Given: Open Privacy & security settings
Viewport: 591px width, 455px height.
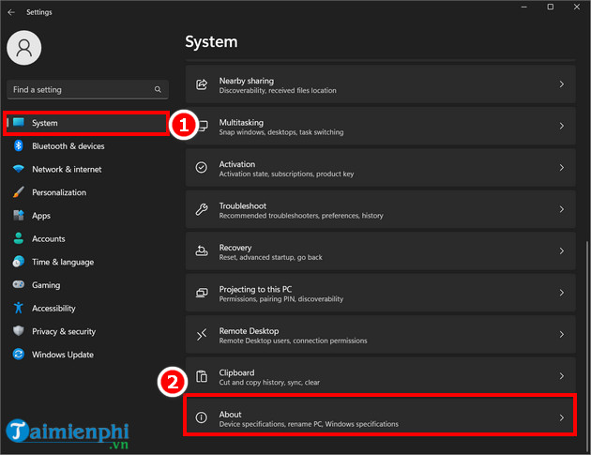Looking at the screenshot, I should [x=86, y=331].
